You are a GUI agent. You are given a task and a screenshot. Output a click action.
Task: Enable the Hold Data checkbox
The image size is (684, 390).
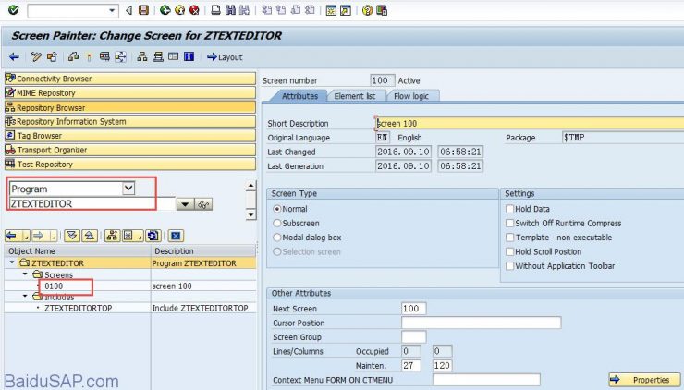pyautogui.click(x=509, y=209)
